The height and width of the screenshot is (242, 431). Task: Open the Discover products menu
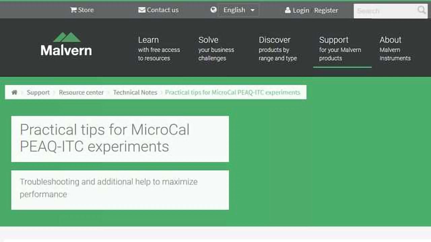tap(278, 49)
